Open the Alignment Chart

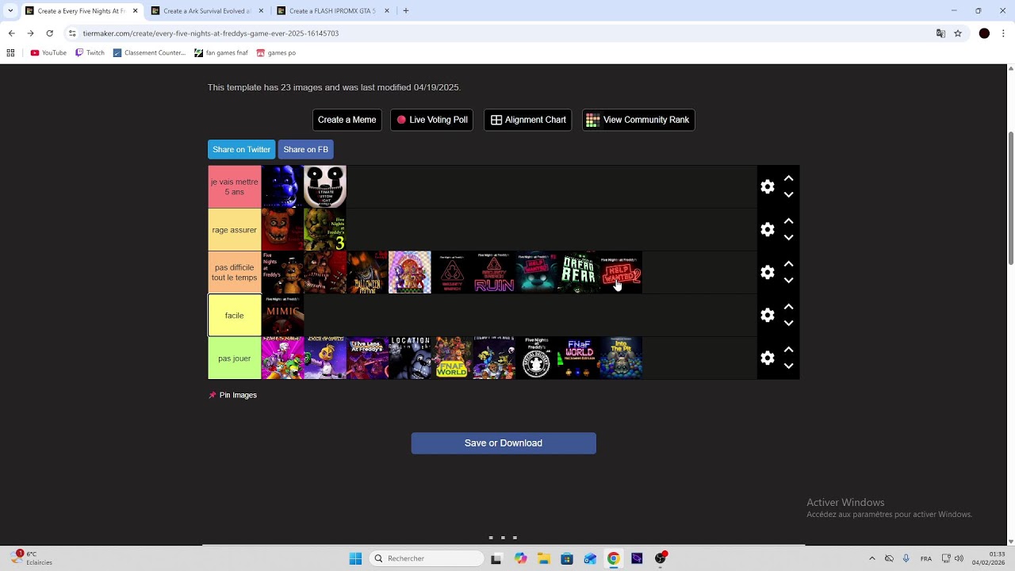[x=527, y=120]
